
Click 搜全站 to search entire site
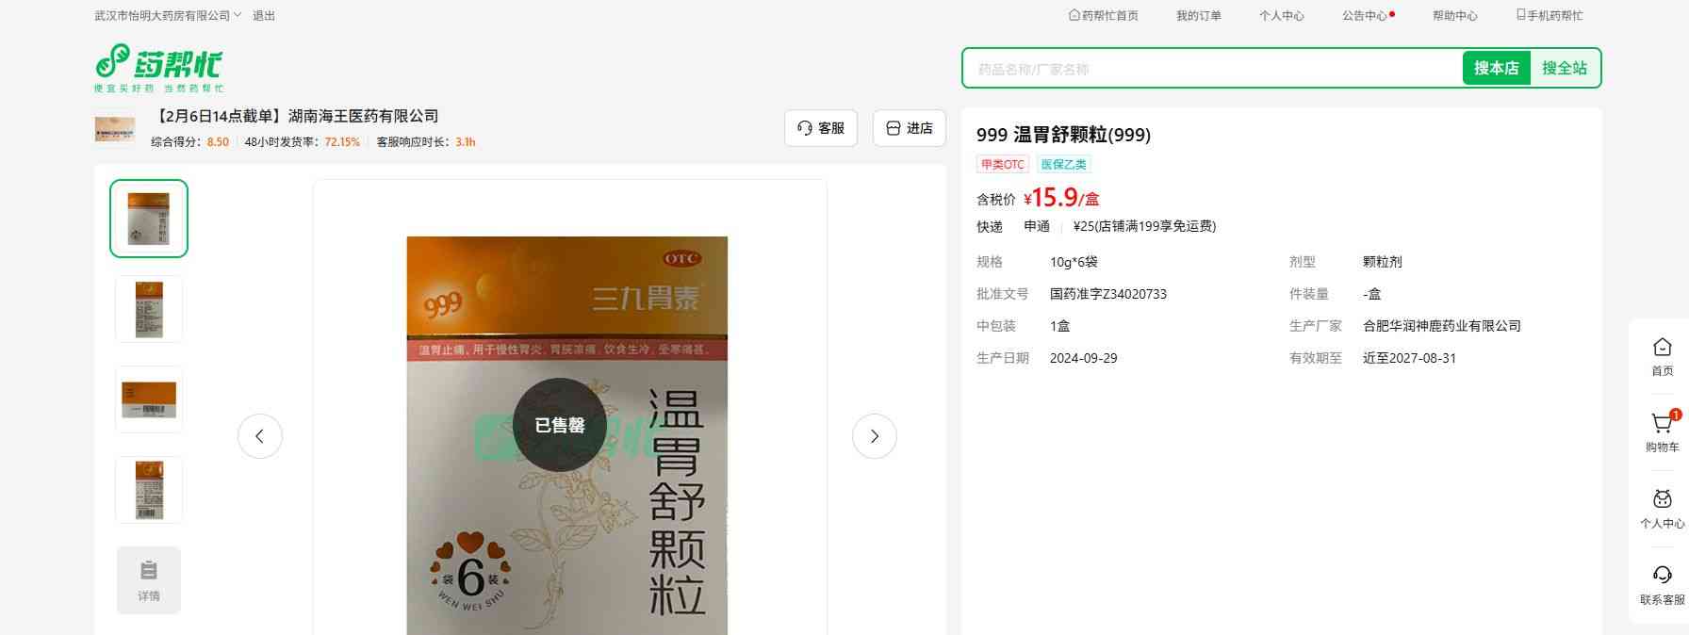[1564, 68]
